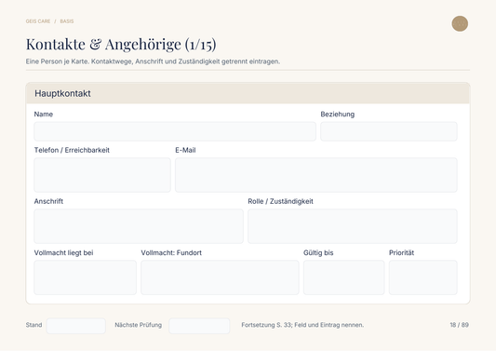This screenshot has height=351, width=496.
Task: Click the subtitle Eine Person je Karte
Action: click(153, 61)
